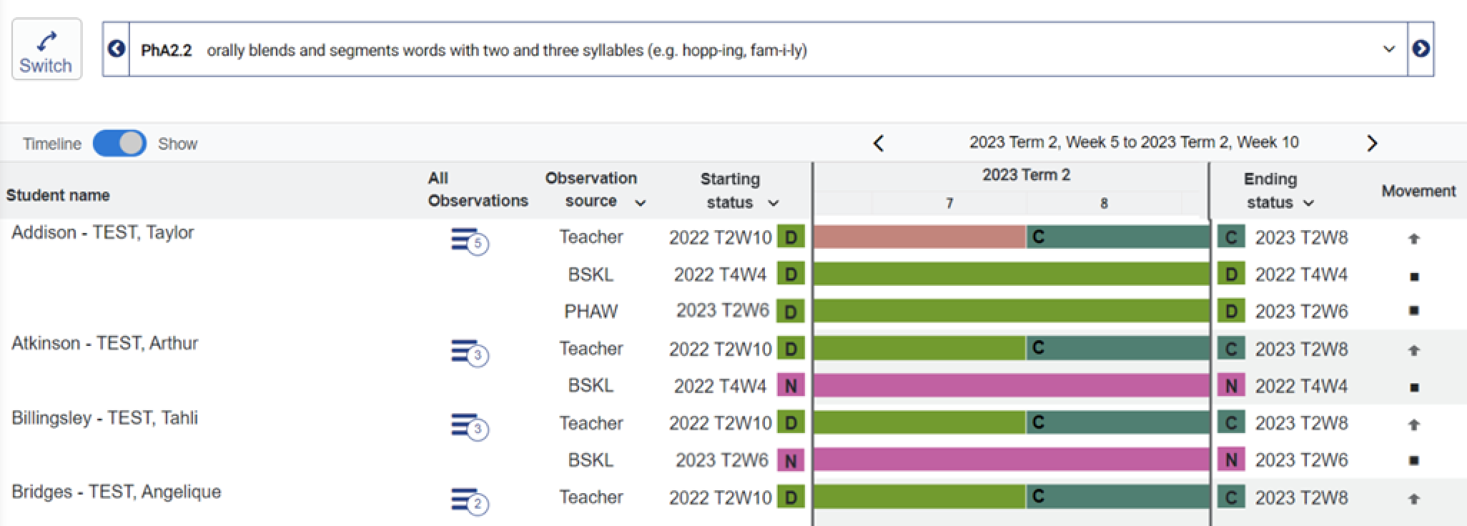Click week 8 in the timeline header
The height and width of the screenshot is (526, 1467).
[x=1104, y=204]
